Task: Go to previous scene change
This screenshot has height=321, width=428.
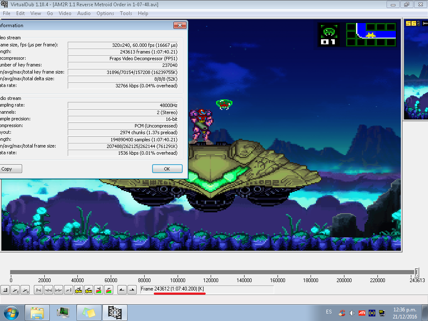Action: coord(99,290)
